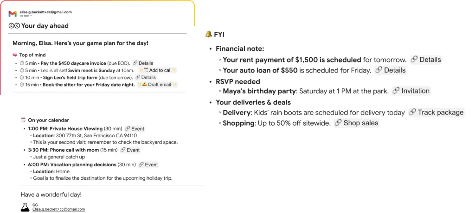Image resolution: width=475 pixels, height=213 pixels.
Task: Click Track package for rain boots delivery
Action: [x=436, y=112]
